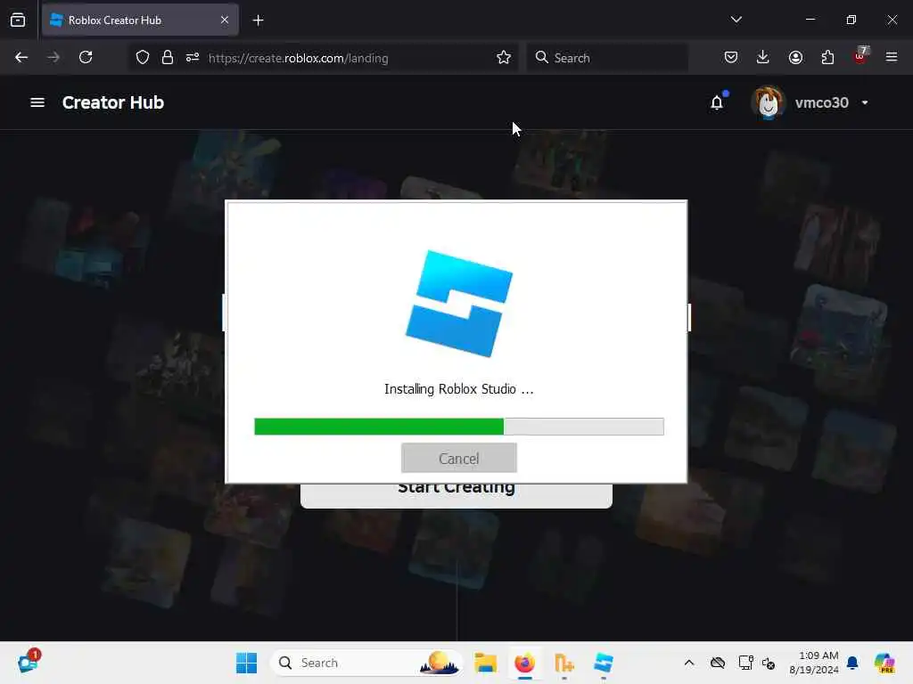Open the Windows Start menu
The width and height of the screenshot is (913, 684).
point(246,663)
